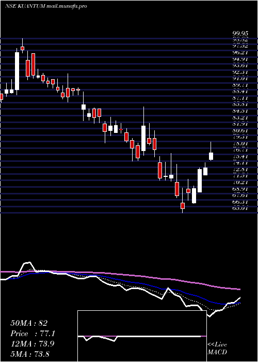Click the 75.41 price axis label
Viewport: 258px width, 362px height.
click(241, 156)
